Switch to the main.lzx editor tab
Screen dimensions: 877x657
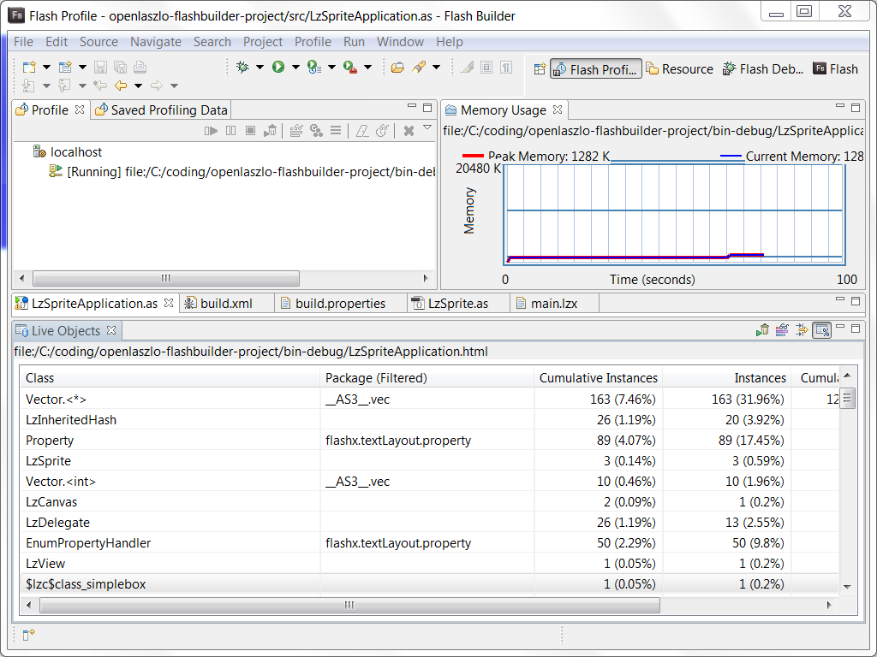(x=554, y=304)
